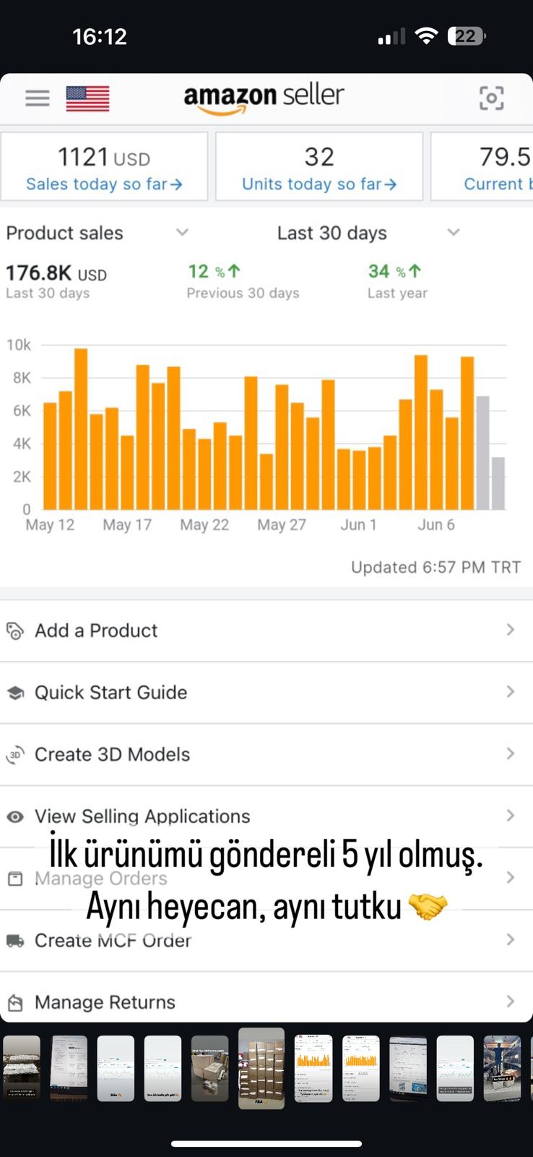Image resolution: width=533 pixels, height=1157 pixels.
Task: Tap the Add a Product tag icon
Action: 15,631
